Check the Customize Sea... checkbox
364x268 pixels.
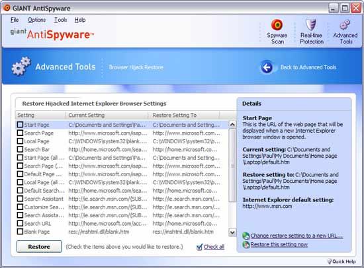click(x=21, y=207)
